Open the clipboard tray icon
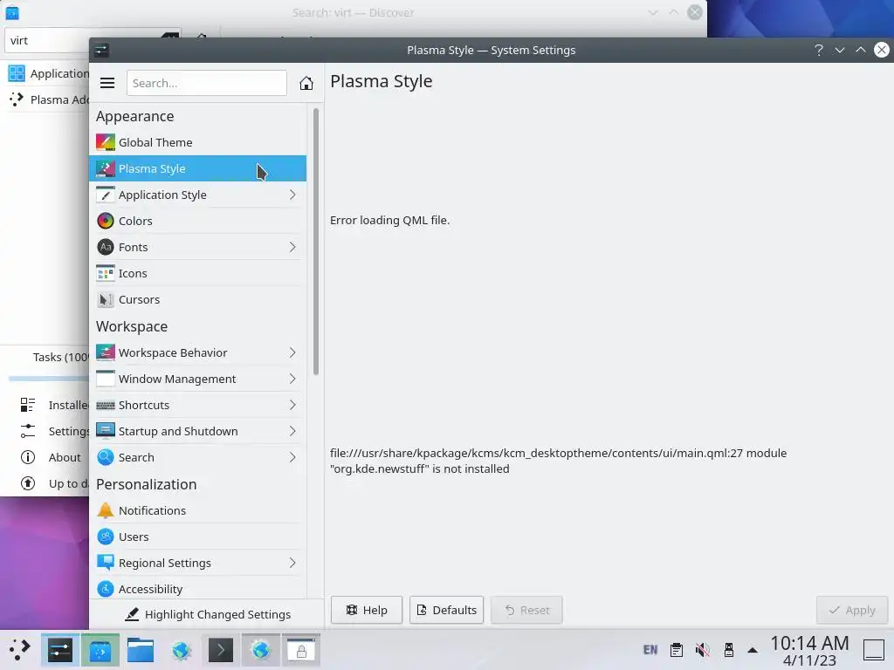The height and width of the screenshot is (670, 894). (677, 650)
